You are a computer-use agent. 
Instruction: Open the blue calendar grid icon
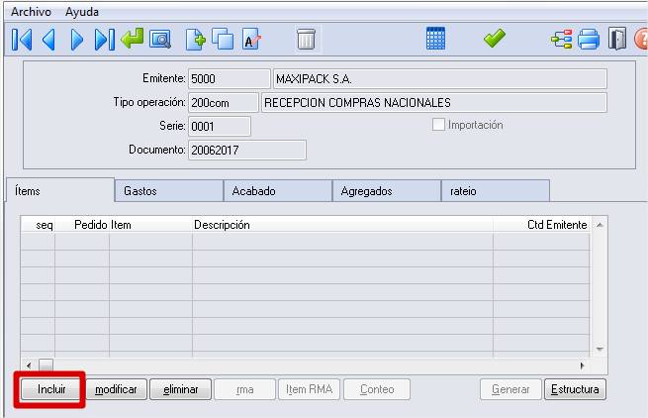435,39
